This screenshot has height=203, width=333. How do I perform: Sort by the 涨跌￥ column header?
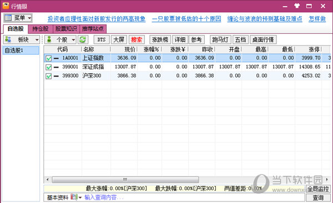point(175,49)
